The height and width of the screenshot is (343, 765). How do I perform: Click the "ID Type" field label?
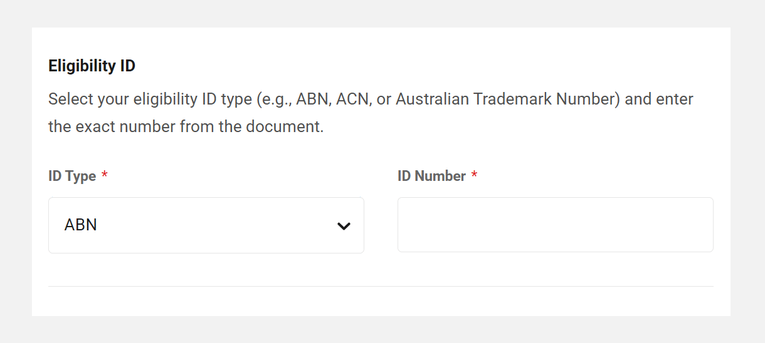pos(72,177)
